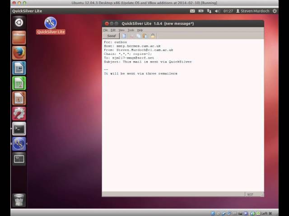This screenshot has width=289, height=216.
Task: Open the Trash in the launcher
Action: point(19,200)
